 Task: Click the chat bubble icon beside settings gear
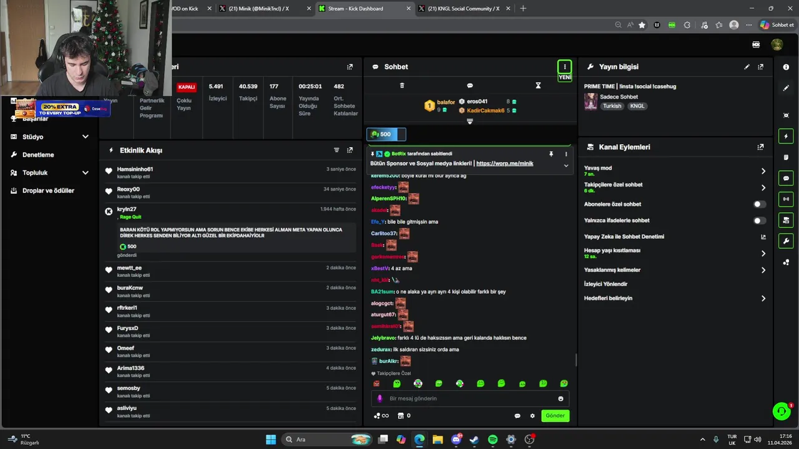[x=517, y=416]
